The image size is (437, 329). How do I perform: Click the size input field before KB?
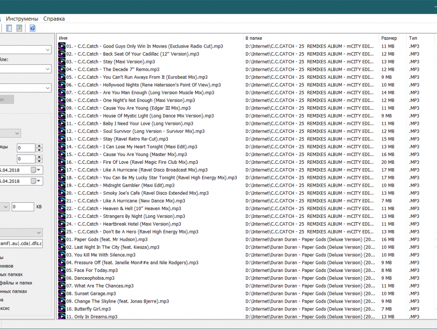point(22,207)
